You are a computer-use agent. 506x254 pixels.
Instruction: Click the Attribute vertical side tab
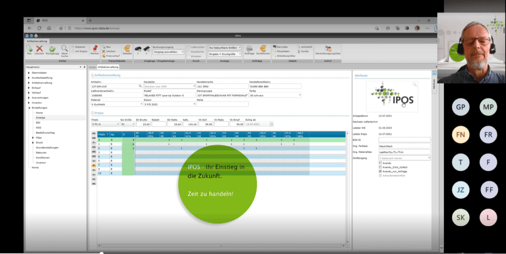(434, 84)
